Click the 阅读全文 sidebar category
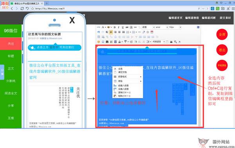Screen dimensions: 235x148 click(x=11, y=93)
